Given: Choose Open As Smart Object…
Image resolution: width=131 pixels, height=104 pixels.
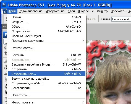Looking at the screenshot, I should pos(46,36).
